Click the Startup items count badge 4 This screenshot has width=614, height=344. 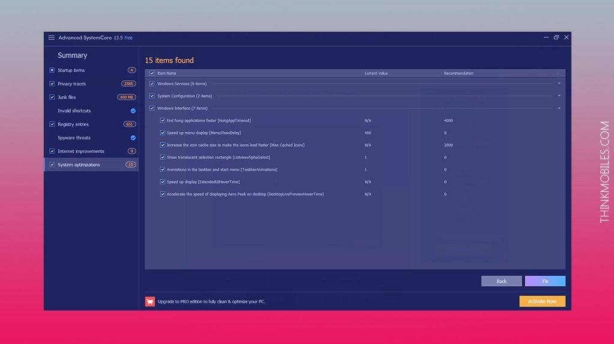click(x=131, y=71)
